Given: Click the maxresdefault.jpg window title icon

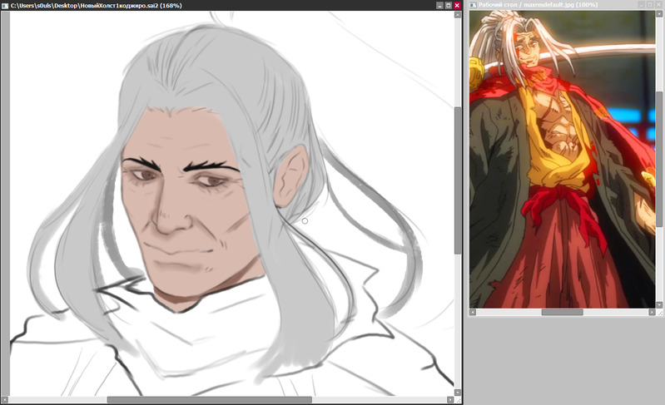Looking at the screenshot, I should point(473,5).
